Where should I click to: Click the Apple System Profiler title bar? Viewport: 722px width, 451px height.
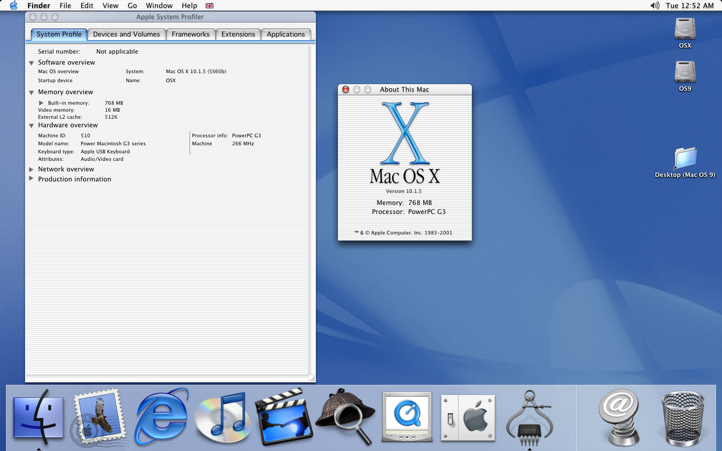tap(170, 17)
